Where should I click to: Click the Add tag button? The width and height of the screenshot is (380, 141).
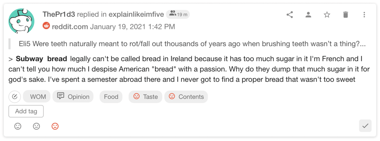point(26,111)
